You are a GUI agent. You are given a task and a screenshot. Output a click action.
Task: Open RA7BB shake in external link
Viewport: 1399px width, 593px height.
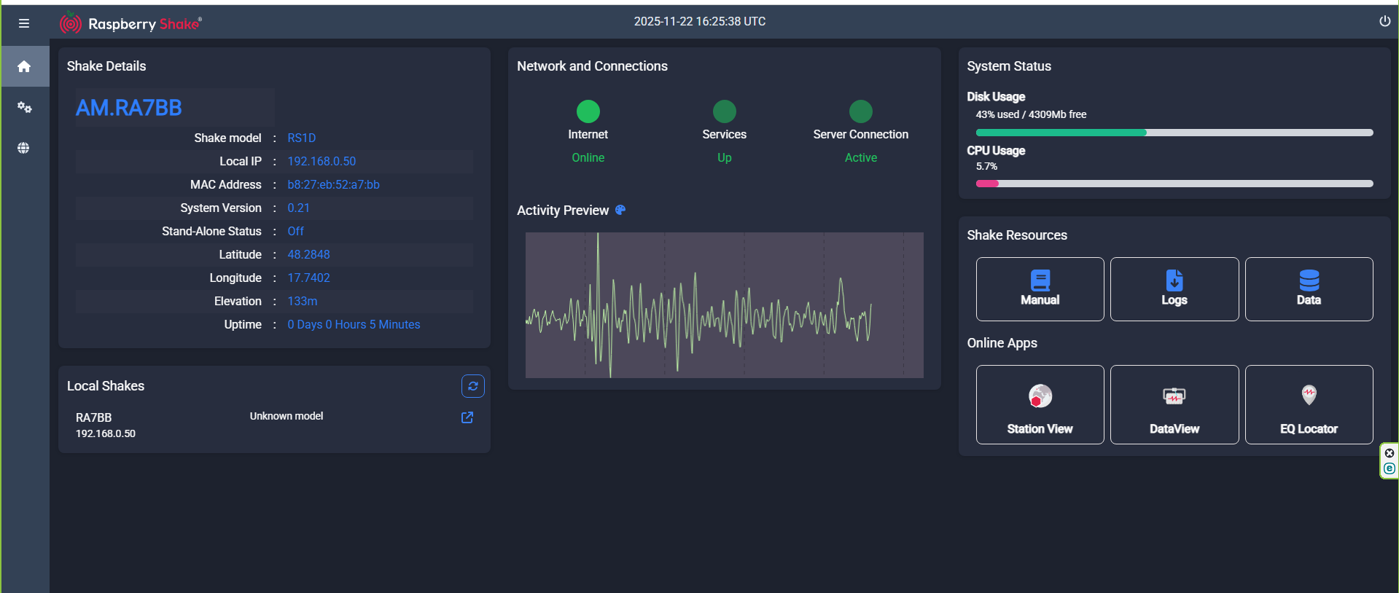click(x=467, y=417)
